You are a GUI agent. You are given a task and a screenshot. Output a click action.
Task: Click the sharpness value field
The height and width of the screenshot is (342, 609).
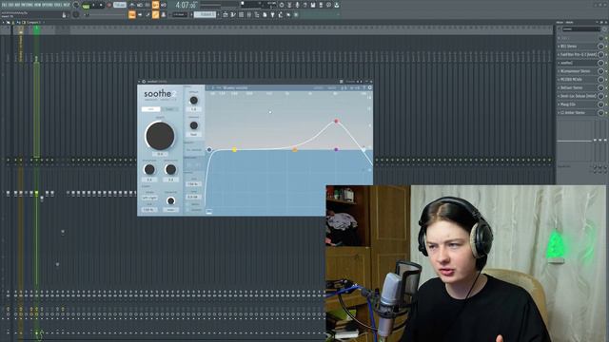tap(149, 180)
